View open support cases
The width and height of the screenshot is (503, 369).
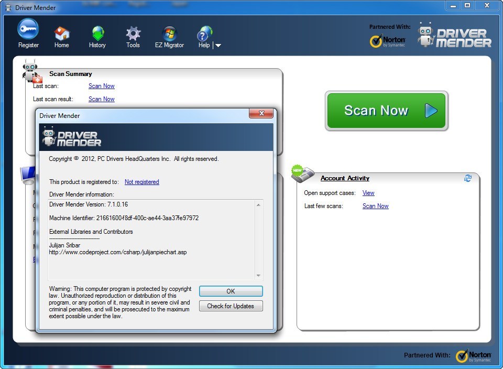[x=368, y=193]
